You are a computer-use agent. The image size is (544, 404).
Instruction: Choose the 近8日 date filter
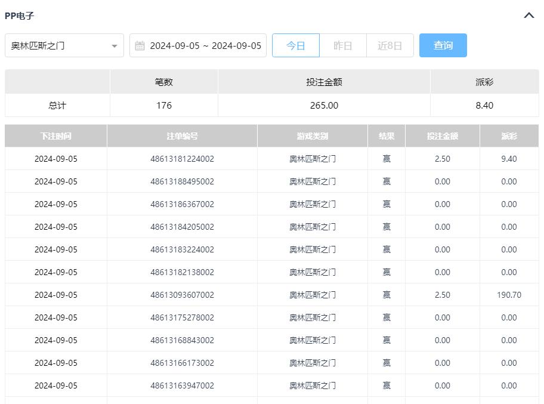pos(390,45)
